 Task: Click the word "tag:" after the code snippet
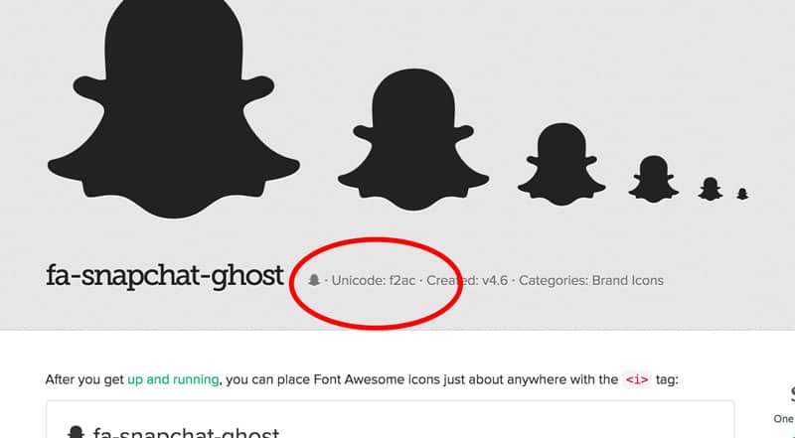[667, 379]
